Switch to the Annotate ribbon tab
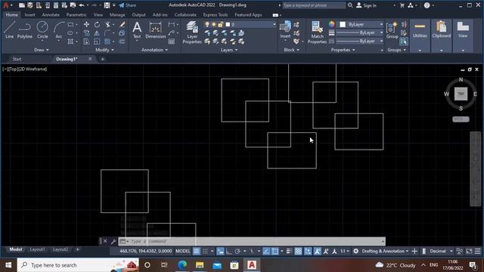This screenshot has height=272, width=484. 51,15
